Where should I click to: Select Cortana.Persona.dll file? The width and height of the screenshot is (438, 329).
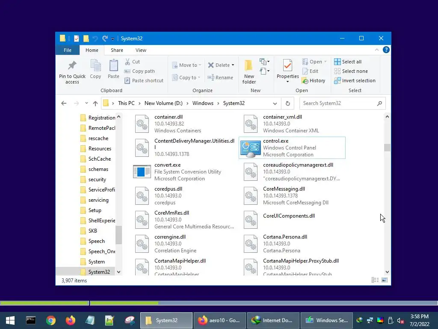click(292, 244)
